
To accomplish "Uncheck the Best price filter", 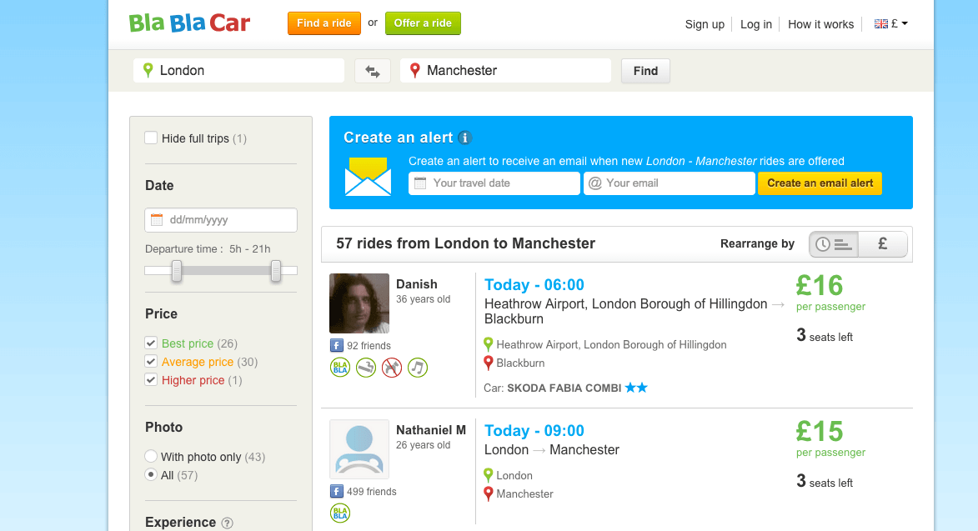I will tap(151, 343).
